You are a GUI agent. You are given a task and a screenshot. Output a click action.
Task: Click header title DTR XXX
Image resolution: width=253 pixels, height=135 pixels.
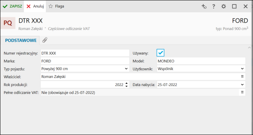(x=30, y=21)
